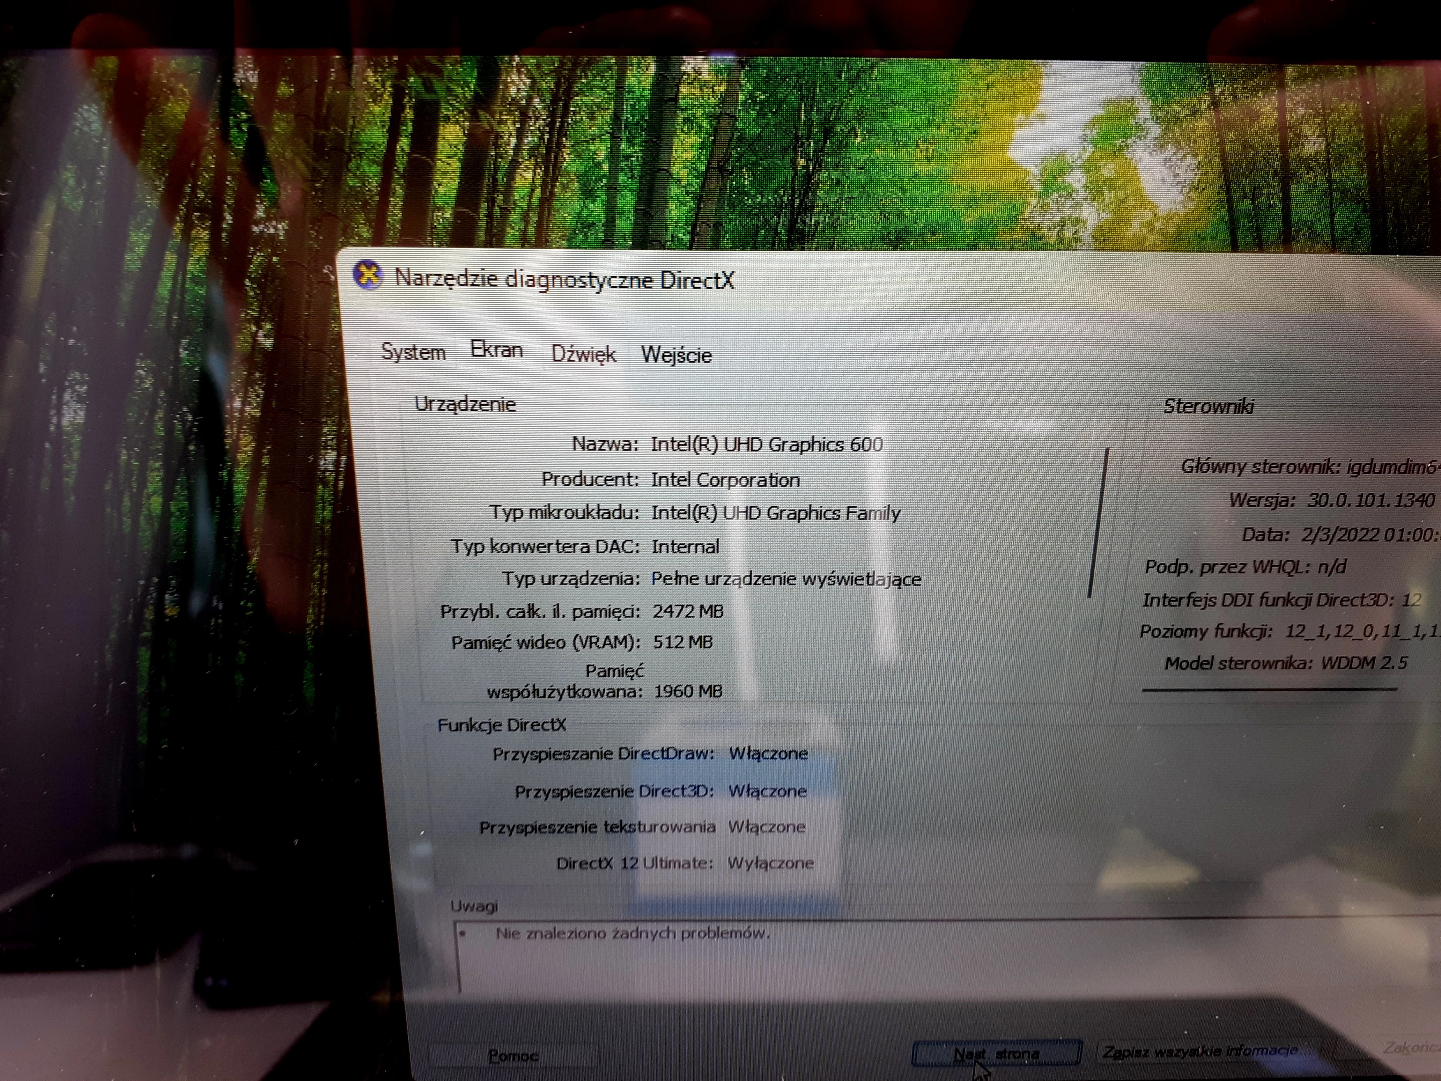Click the Sterowniki panel horizontal scrollbar

click(1269, 689)
